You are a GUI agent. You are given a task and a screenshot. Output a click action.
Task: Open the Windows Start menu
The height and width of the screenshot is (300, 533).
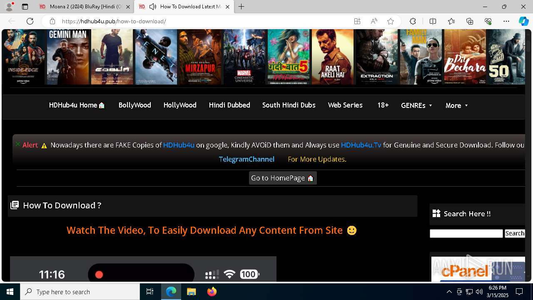pyautogui.click(x=10, y=292)
